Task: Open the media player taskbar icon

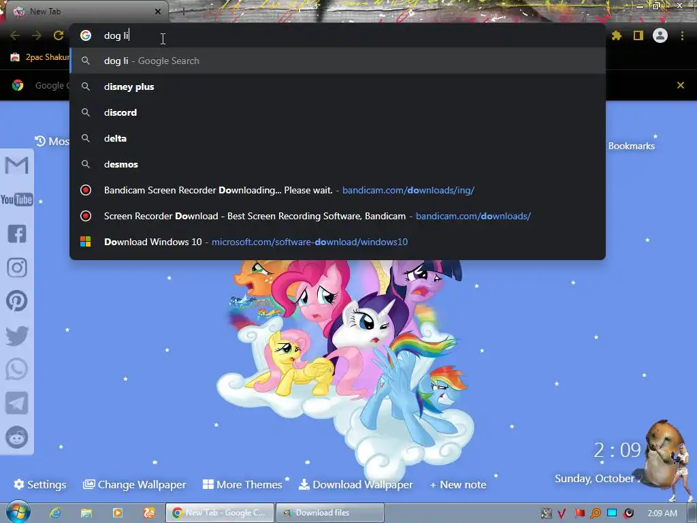Action: [x=118, y=513]
